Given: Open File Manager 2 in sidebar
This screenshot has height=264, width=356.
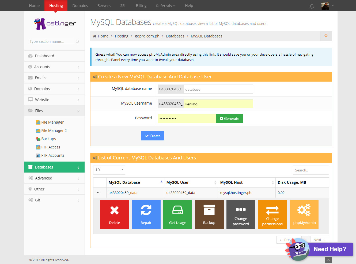Looking at the screenshot, I should tap(51, 131).
